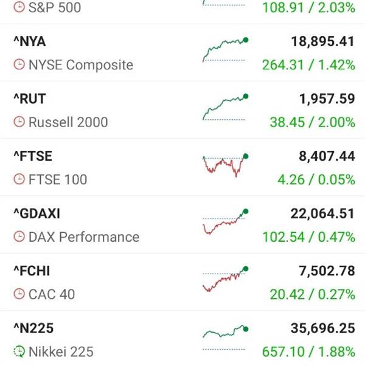Open the ^N225 sparkline chart
The height and width of the screenshot is (365, 365).
pyautogui.click(x=226, y=338)
